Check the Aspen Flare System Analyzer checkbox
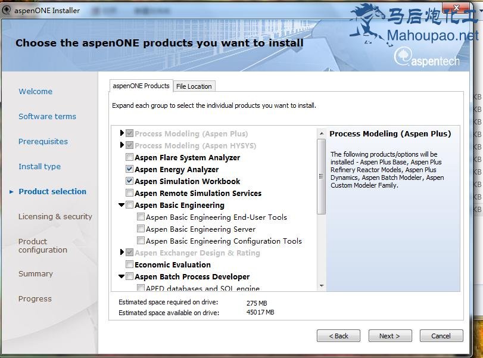 click(129, 158)
